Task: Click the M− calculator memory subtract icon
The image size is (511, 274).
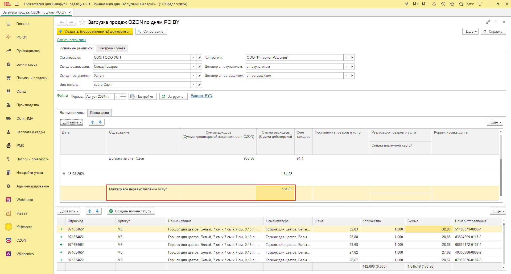Action: coord(425,4)
